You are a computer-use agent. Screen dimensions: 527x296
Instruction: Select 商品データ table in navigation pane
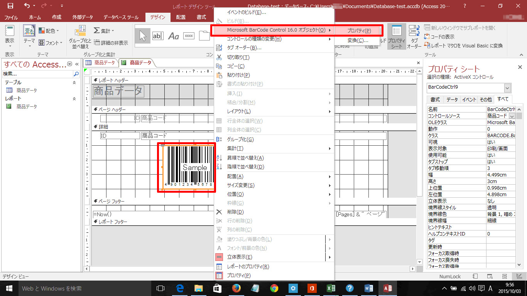pyautogui.click(x=27, y=90)
